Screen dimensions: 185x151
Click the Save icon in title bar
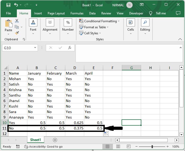click(8, 5)
